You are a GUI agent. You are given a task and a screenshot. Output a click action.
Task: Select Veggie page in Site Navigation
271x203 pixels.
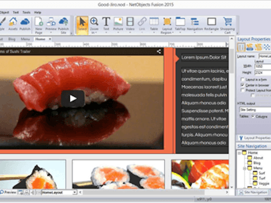point(264,183)
